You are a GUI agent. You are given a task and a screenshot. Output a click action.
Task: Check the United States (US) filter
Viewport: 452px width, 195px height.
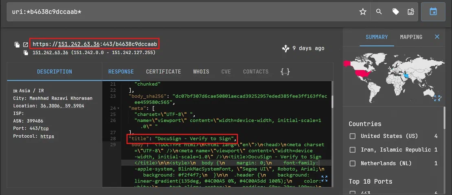pos(352,136)
